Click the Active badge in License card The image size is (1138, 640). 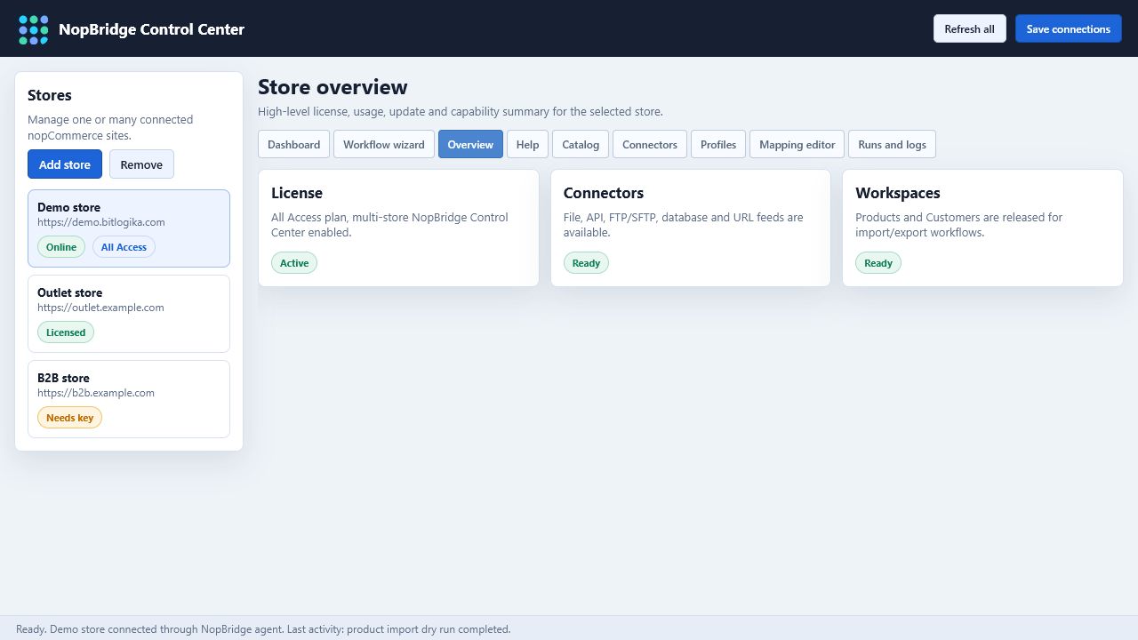(x=294, y=263)
